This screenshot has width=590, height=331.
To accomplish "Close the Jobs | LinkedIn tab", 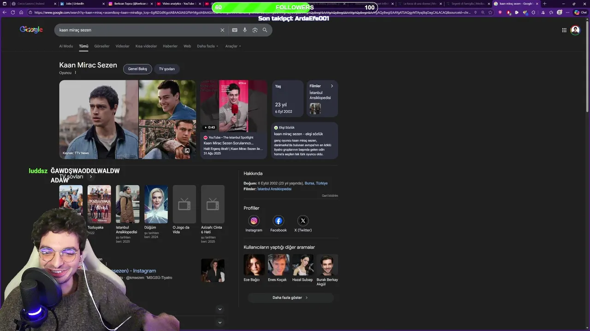I will (103, 4).
